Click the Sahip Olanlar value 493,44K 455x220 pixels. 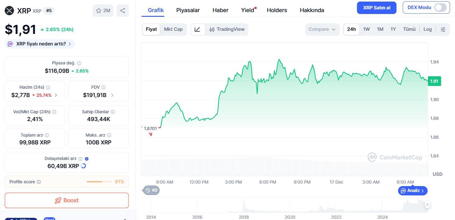98,119
